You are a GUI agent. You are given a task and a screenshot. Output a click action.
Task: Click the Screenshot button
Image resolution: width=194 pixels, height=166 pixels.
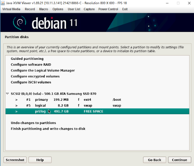pos(15,160)
